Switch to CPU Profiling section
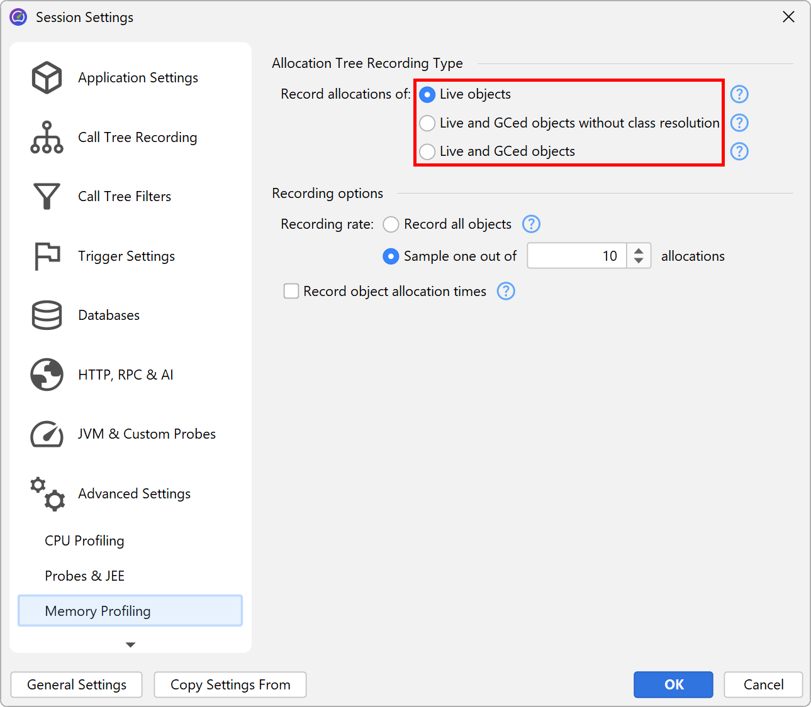 pyautogui.click(x=84, y=541)
